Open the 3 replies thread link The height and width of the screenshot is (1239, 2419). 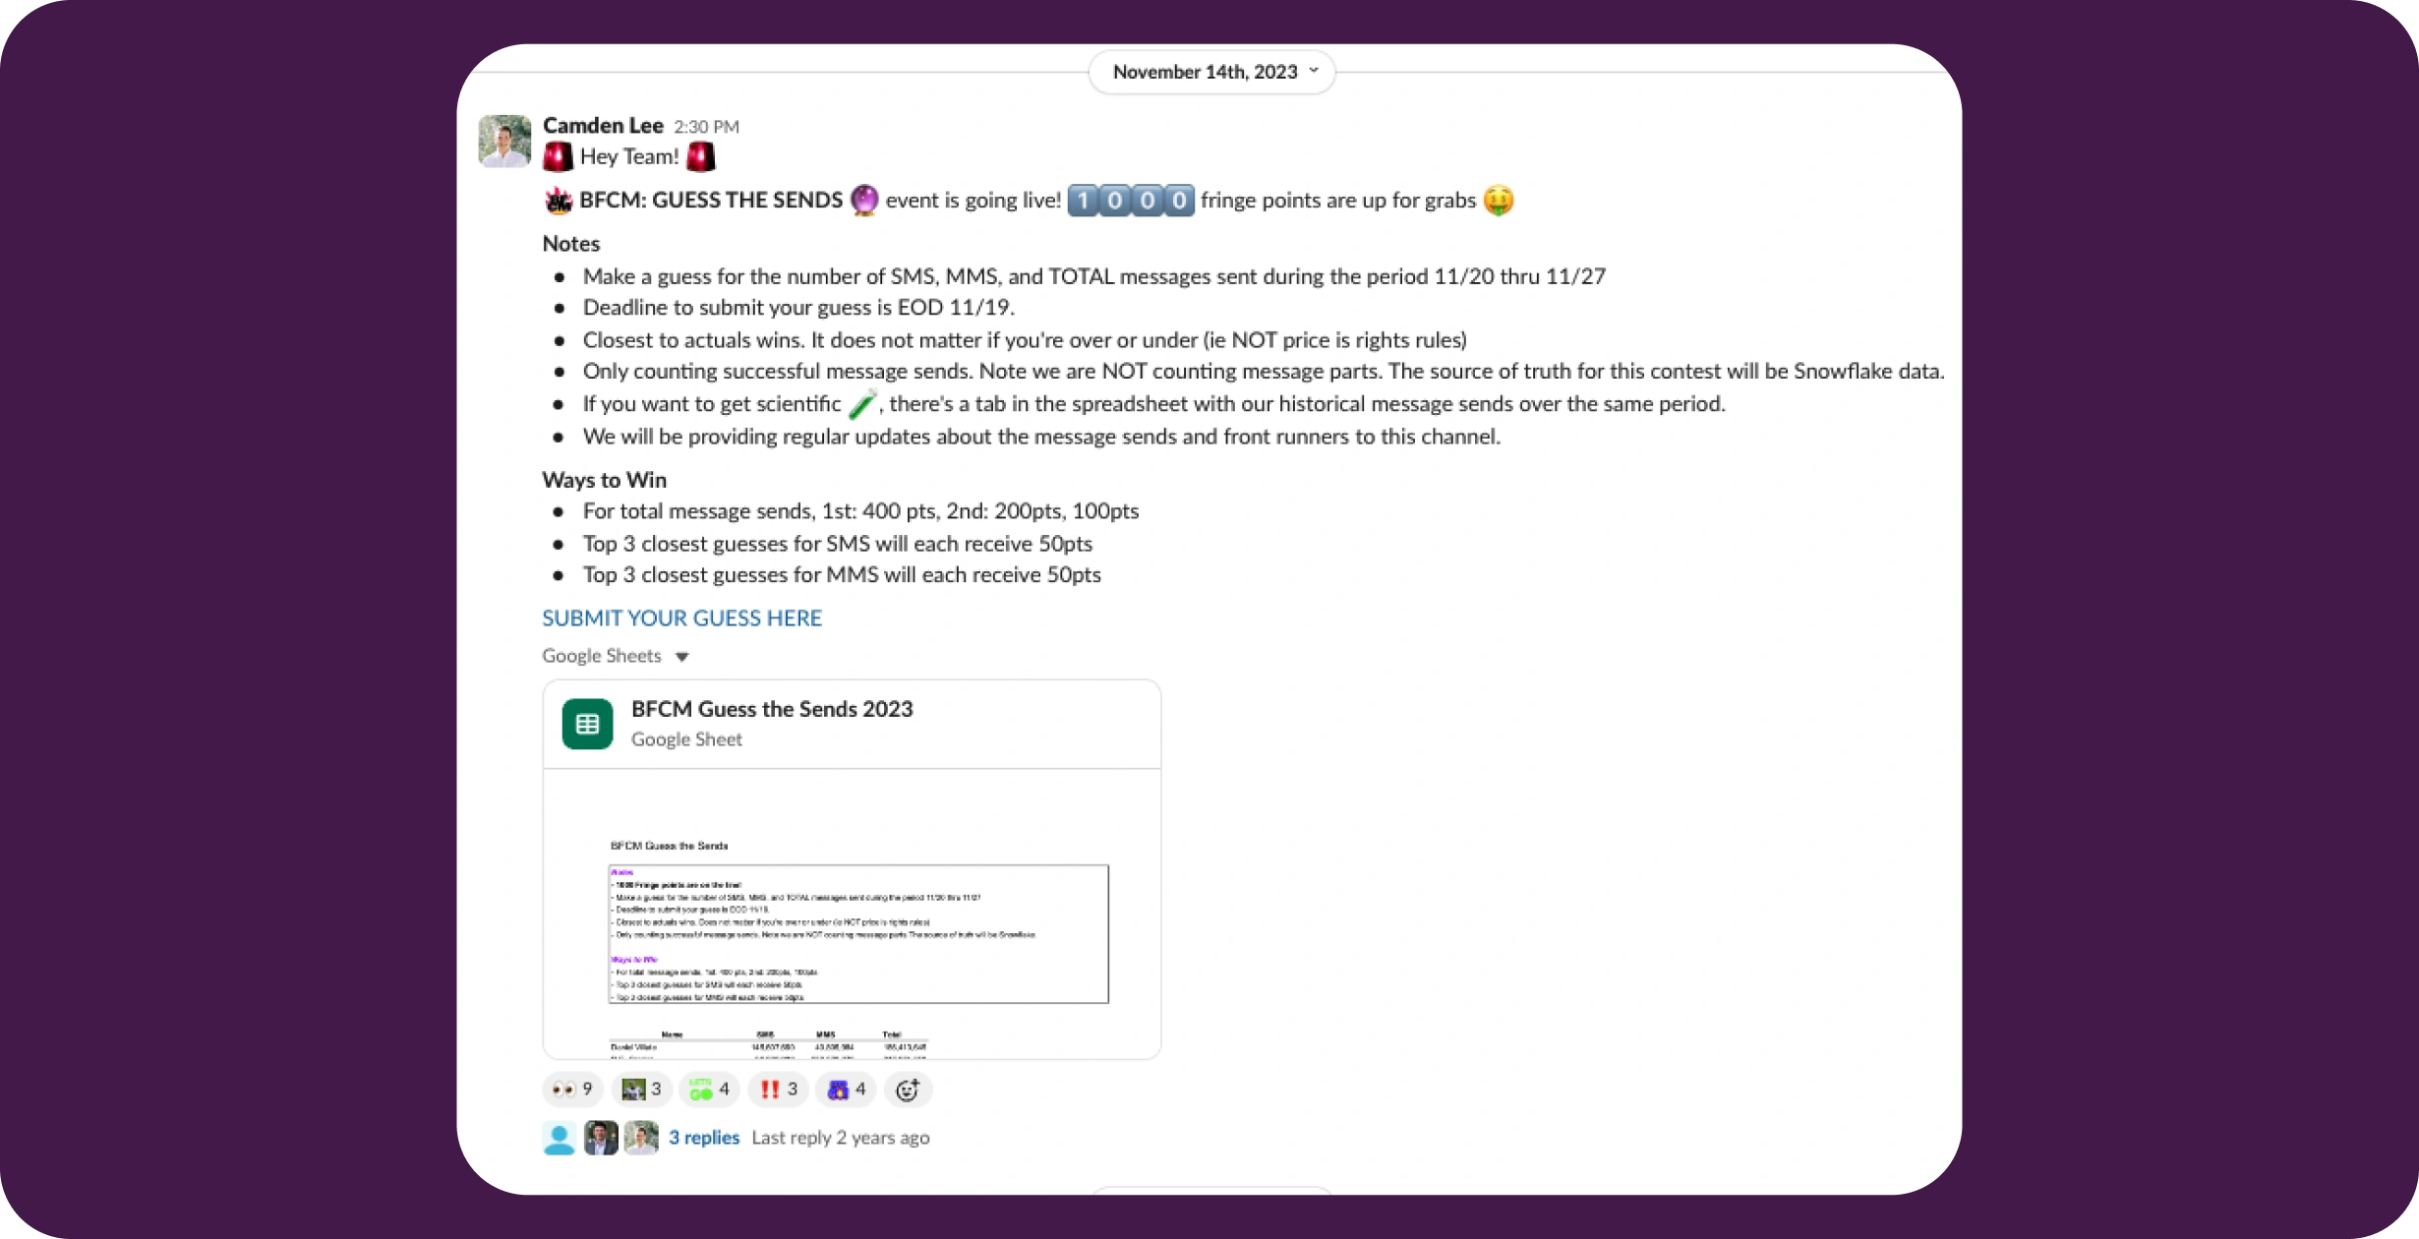[704, 1138]
